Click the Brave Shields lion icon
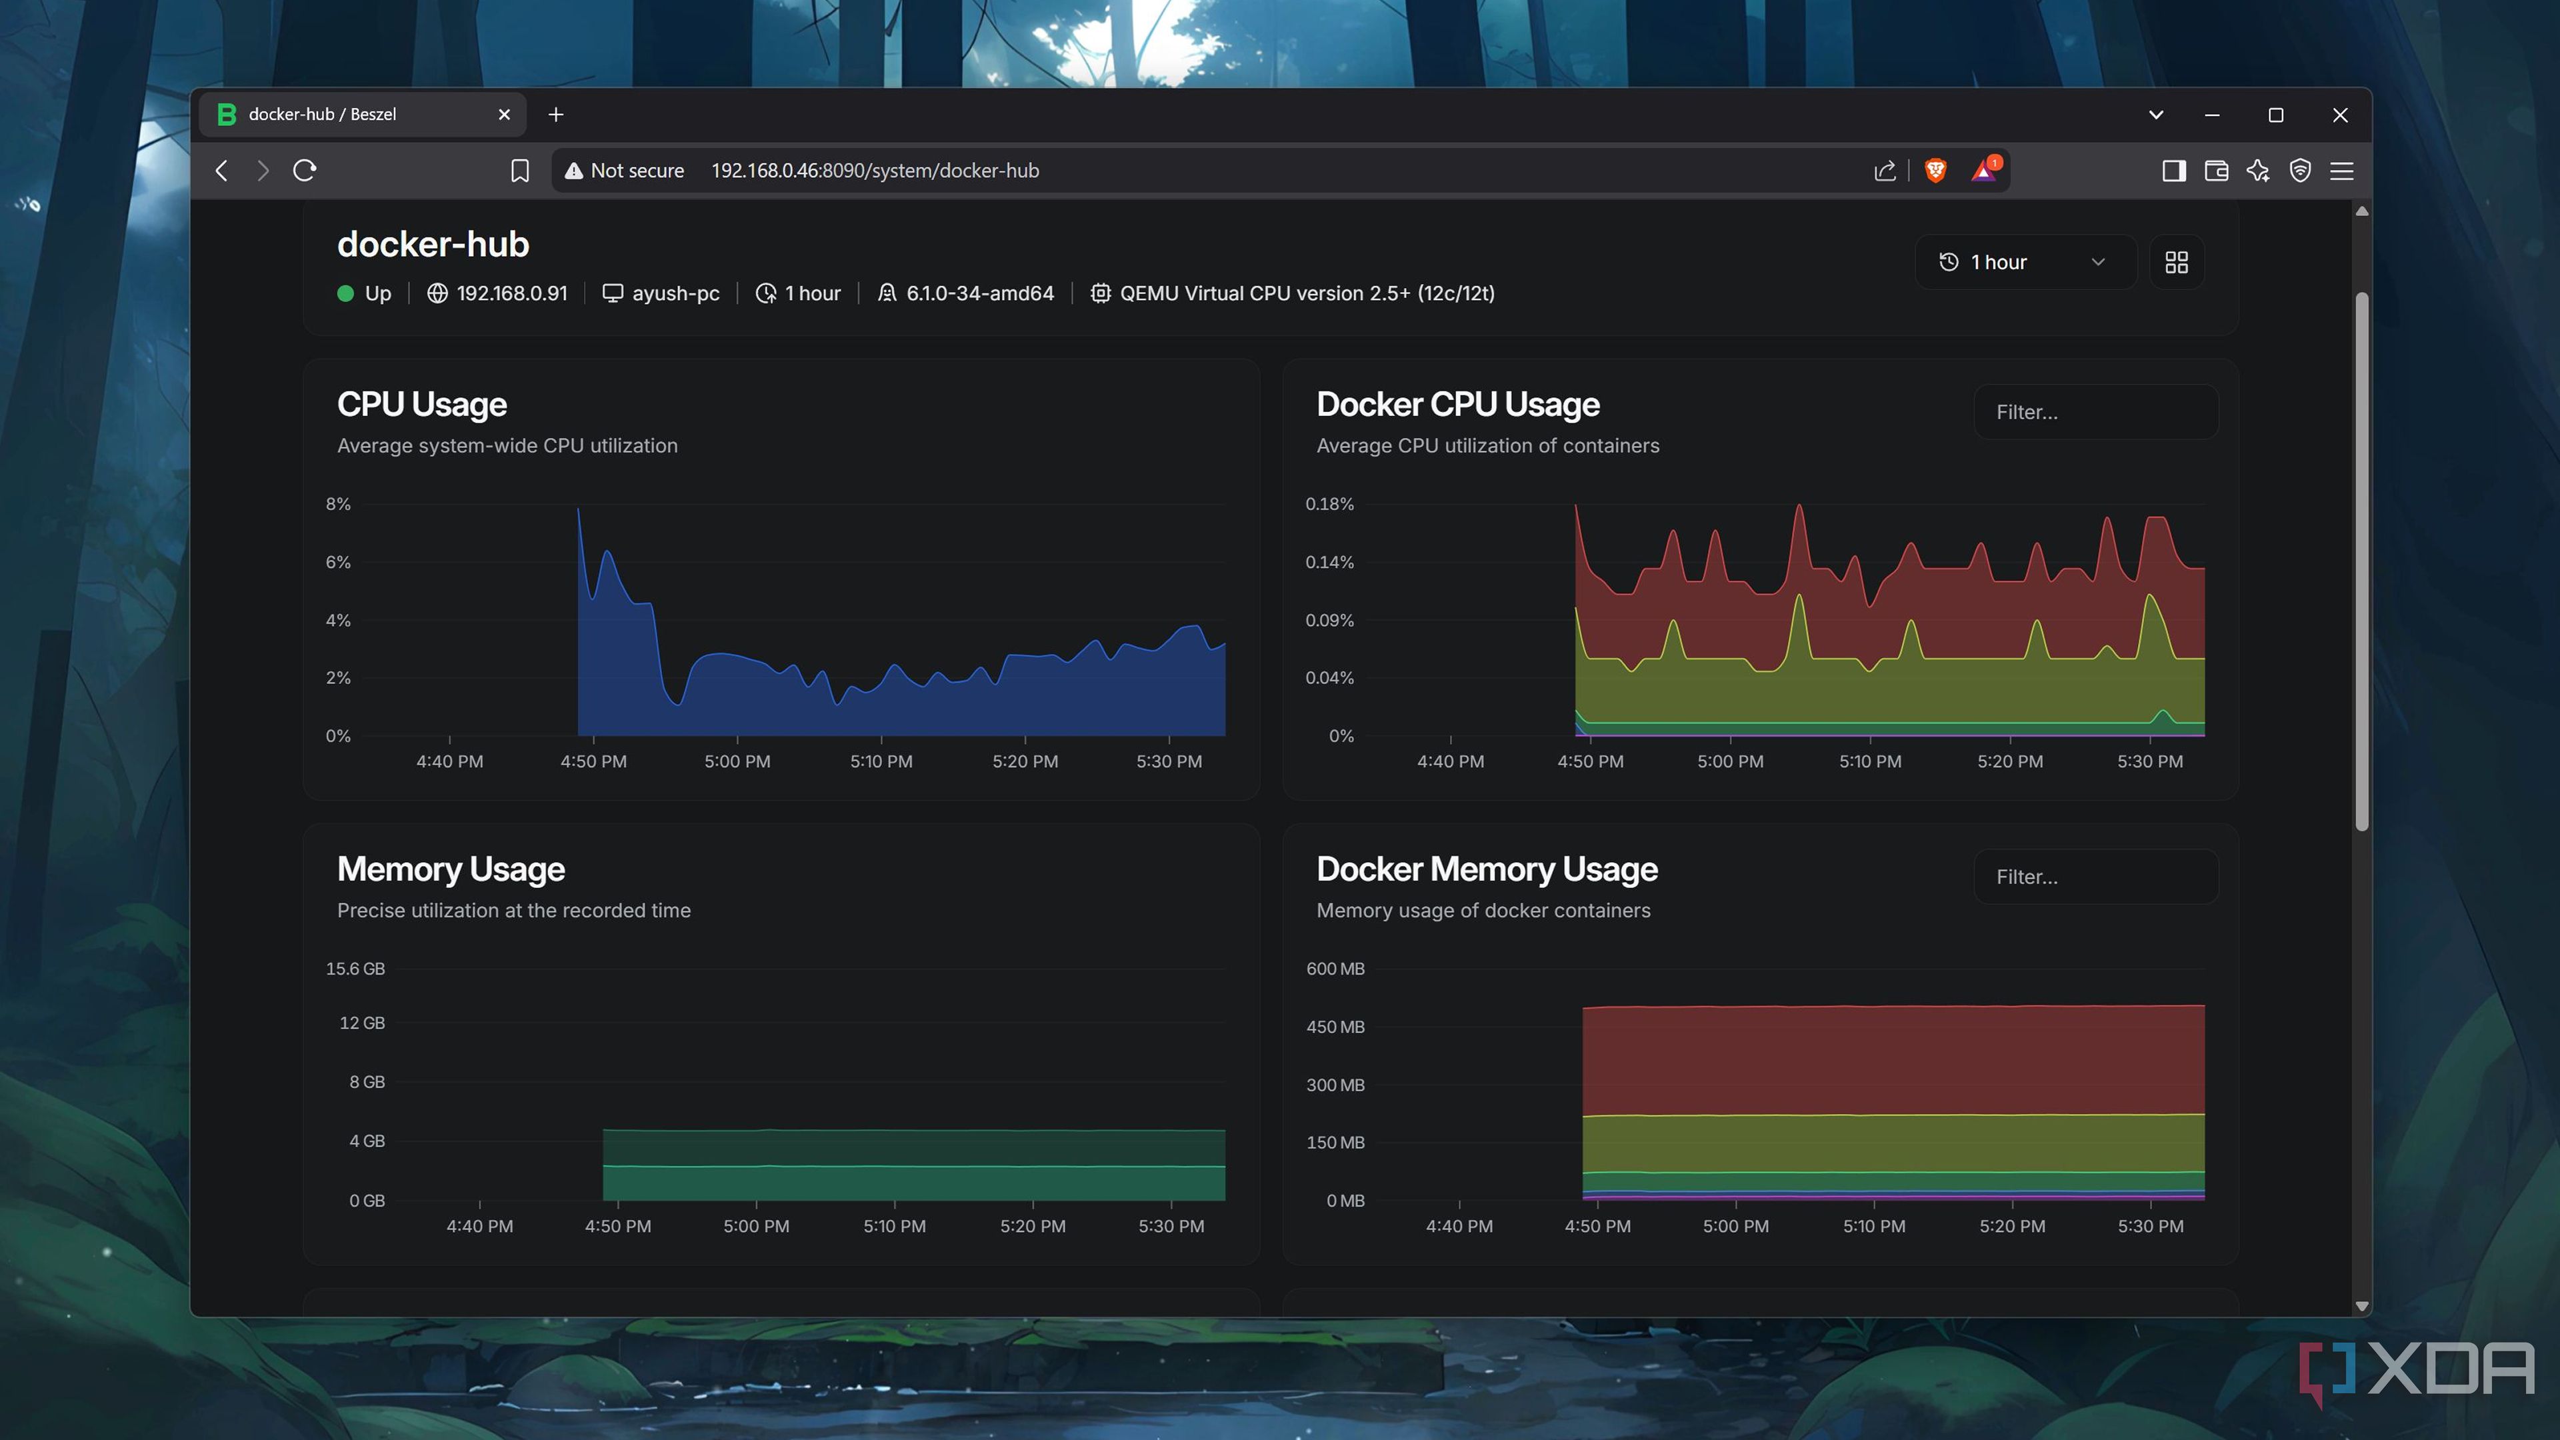This screenshot has height=1440, width=2560. pyautogui.click(x=1935, y=170)
